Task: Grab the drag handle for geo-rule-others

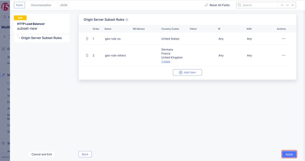Action: click(x=87, y=56)
